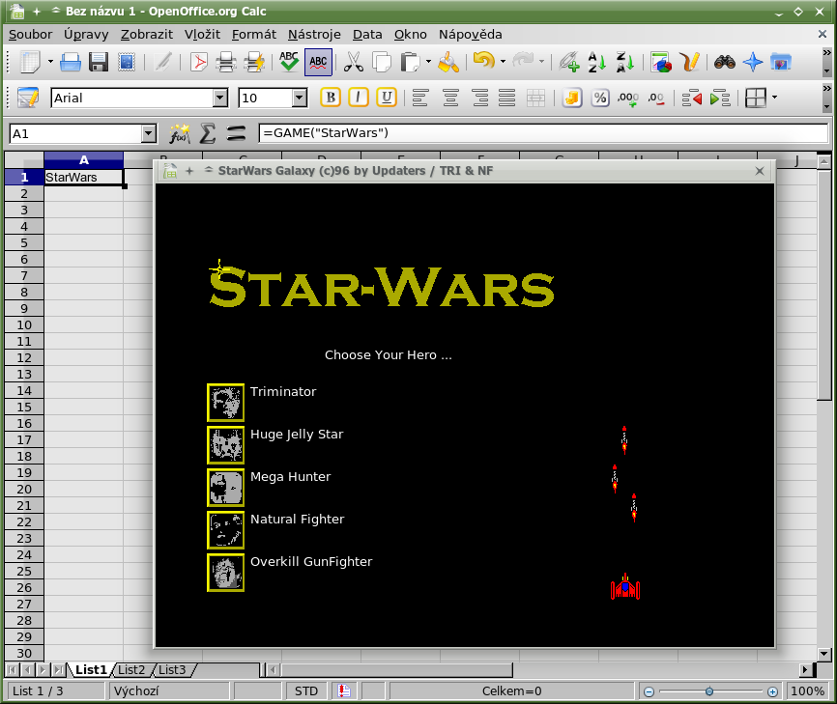Expand the Formatting toolbar overflow chevron

[x=827, y=89]
